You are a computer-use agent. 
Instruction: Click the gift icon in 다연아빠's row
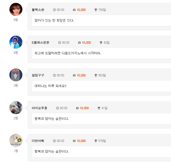(x=74, y=141)
